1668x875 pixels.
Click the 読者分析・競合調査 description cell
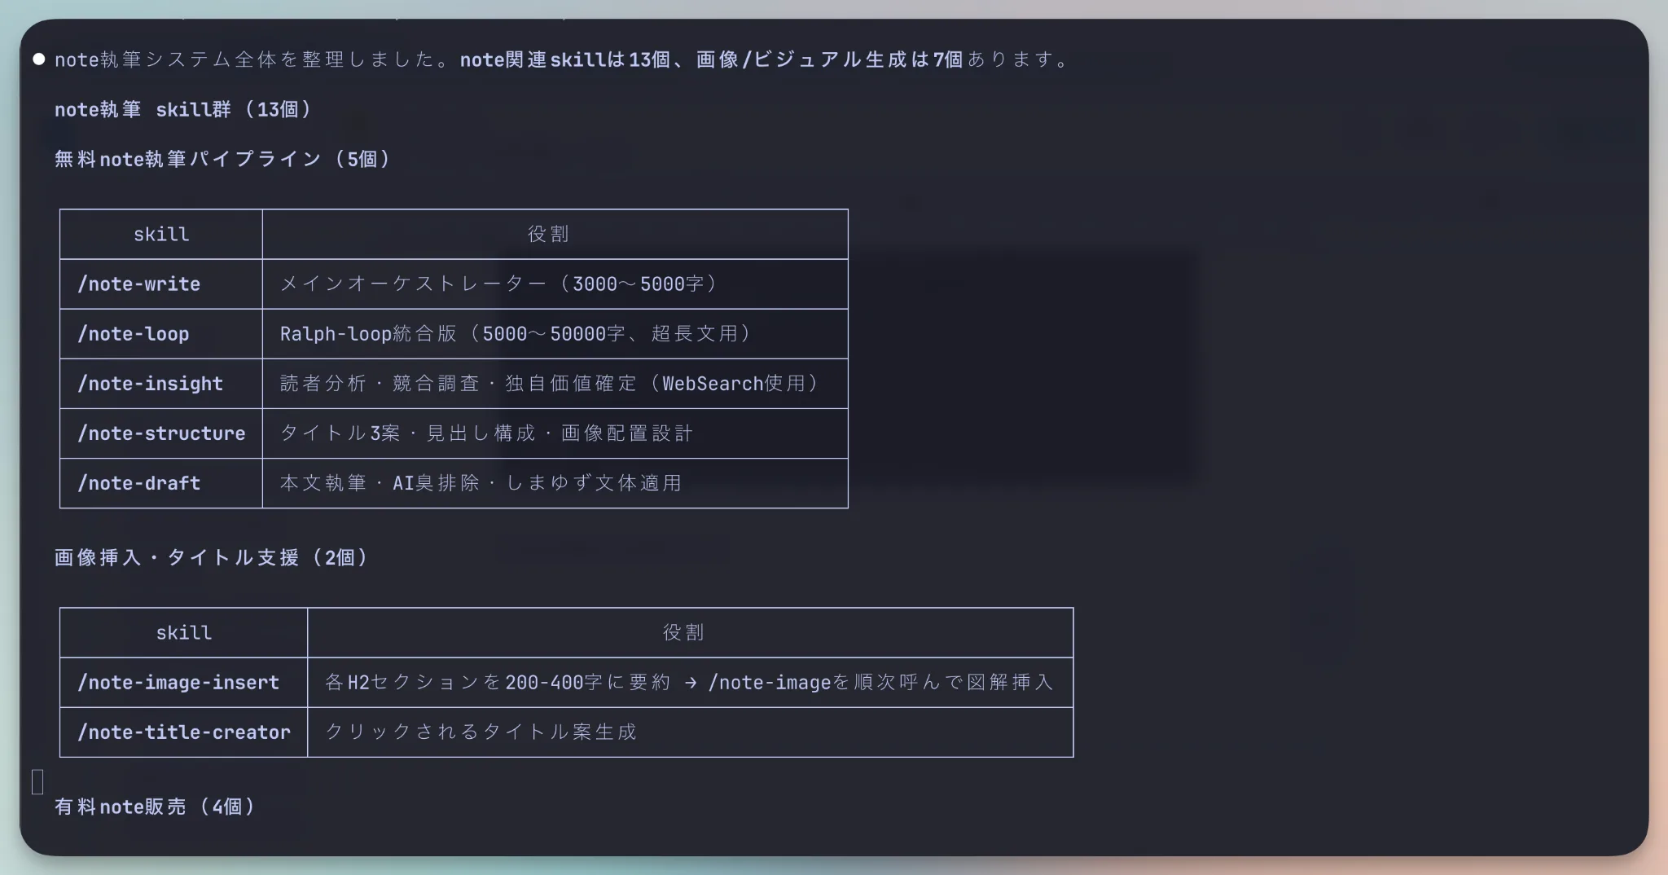pyautogui.click(x=555, y=384)
